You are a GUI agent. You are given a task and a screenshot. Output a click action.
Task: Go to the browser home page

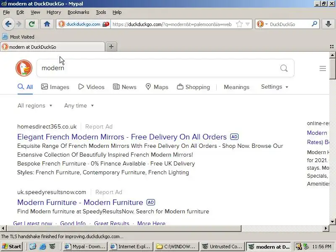tap(47, 24)
